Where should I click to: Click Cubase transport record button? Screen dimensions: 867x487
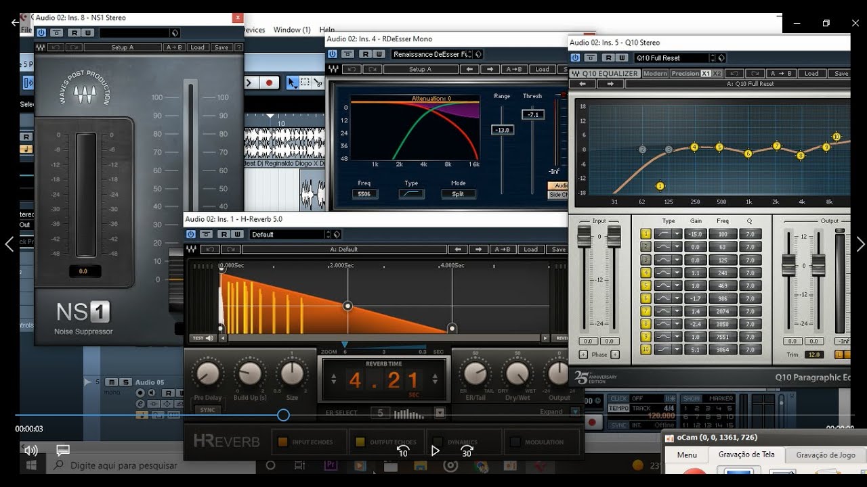pyautogui.click(x=269, y=83)
